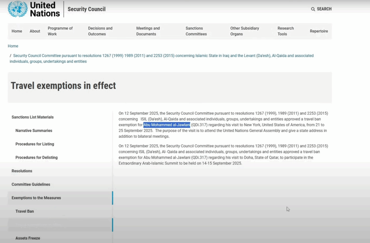Screen dimensions: 370x243
Task: Expand the Meetings and Documents menu
Action: point(148,31)
